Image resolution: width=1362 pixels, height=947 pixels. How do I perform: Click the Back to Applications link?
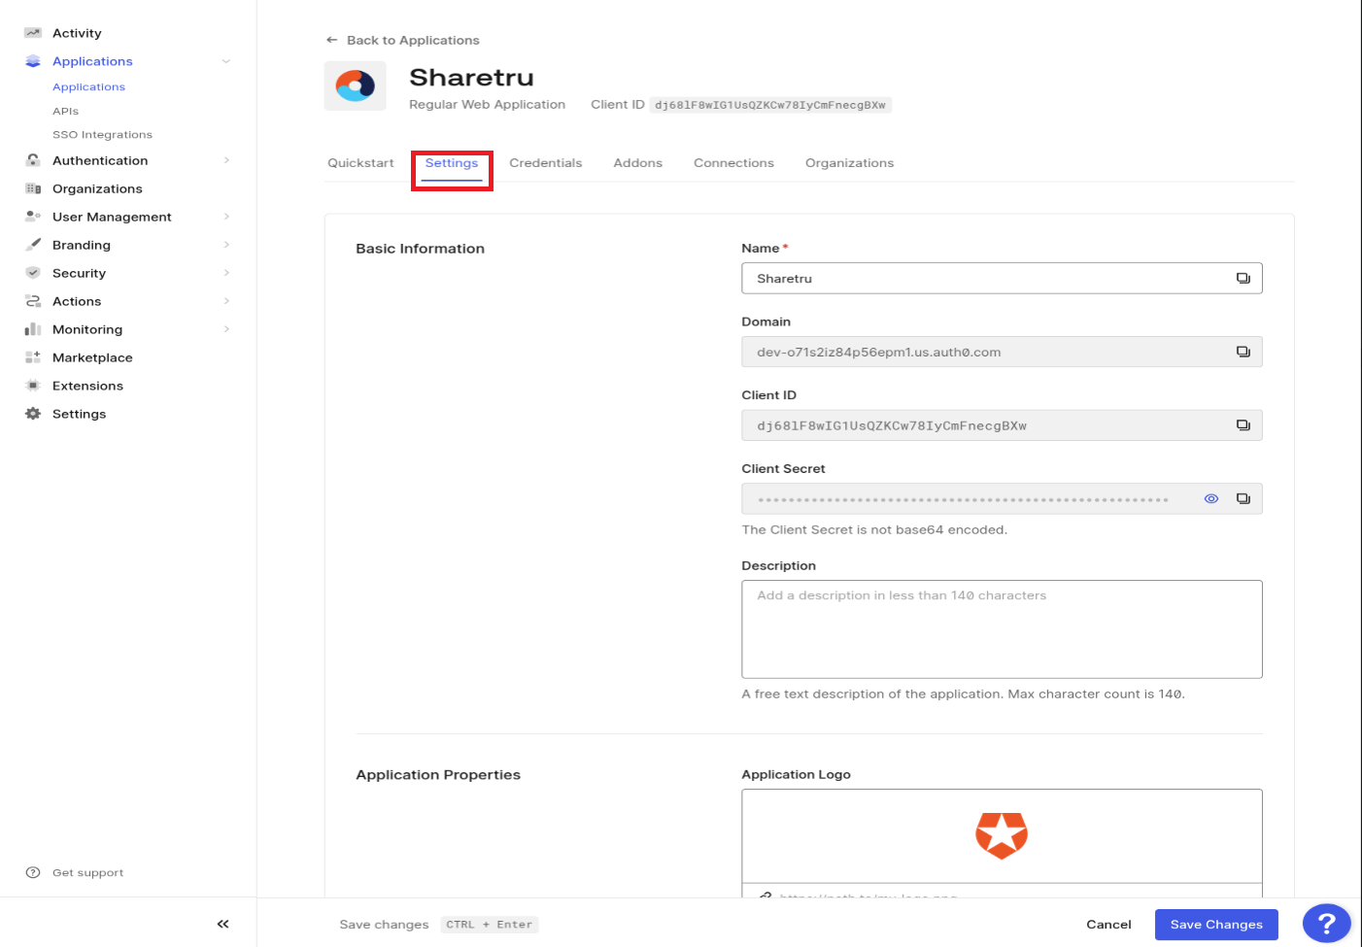(402, 40)
